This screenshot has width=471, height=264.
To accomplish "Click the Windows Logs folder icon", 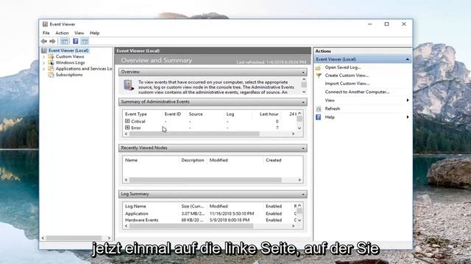I will [x=51, y=62].
